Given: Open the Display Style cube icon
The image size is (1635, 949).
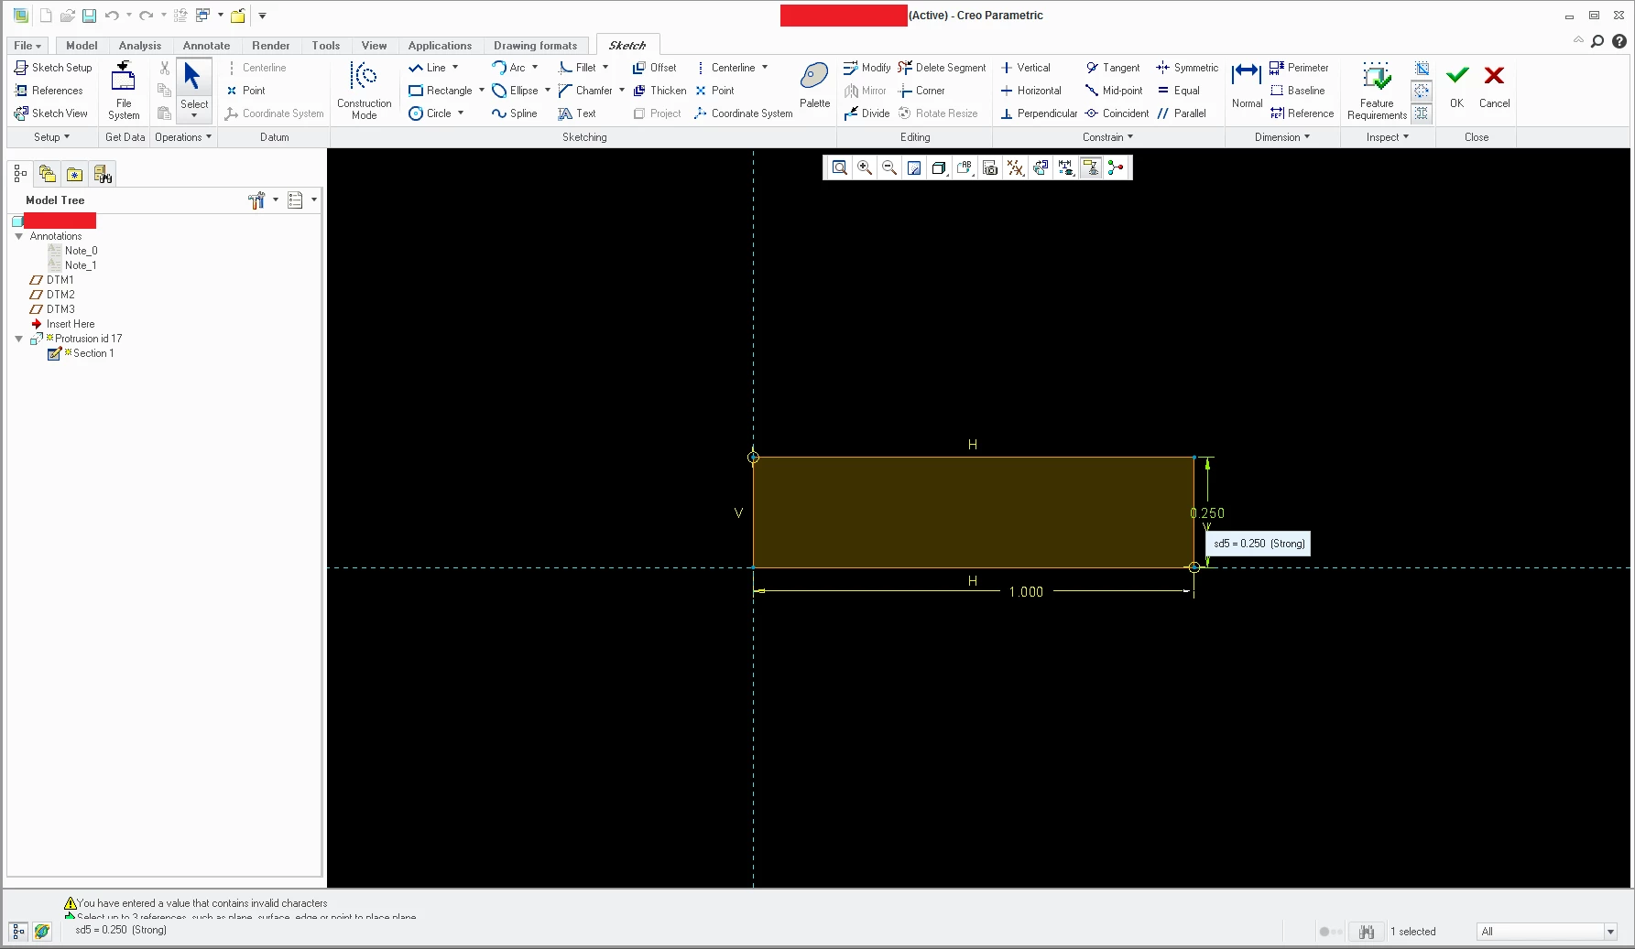Looking at the screenshot, I should [939, 167].
